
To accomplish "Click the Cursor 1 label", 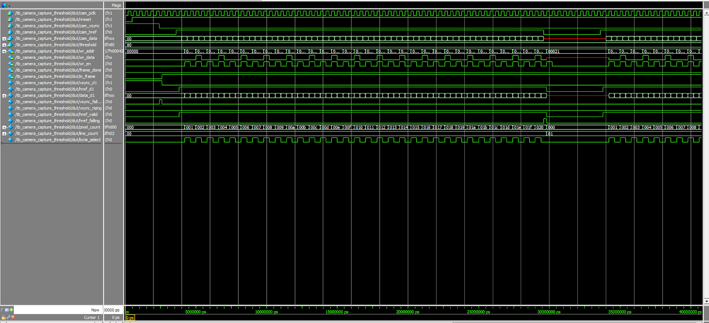I will [92, 317].
